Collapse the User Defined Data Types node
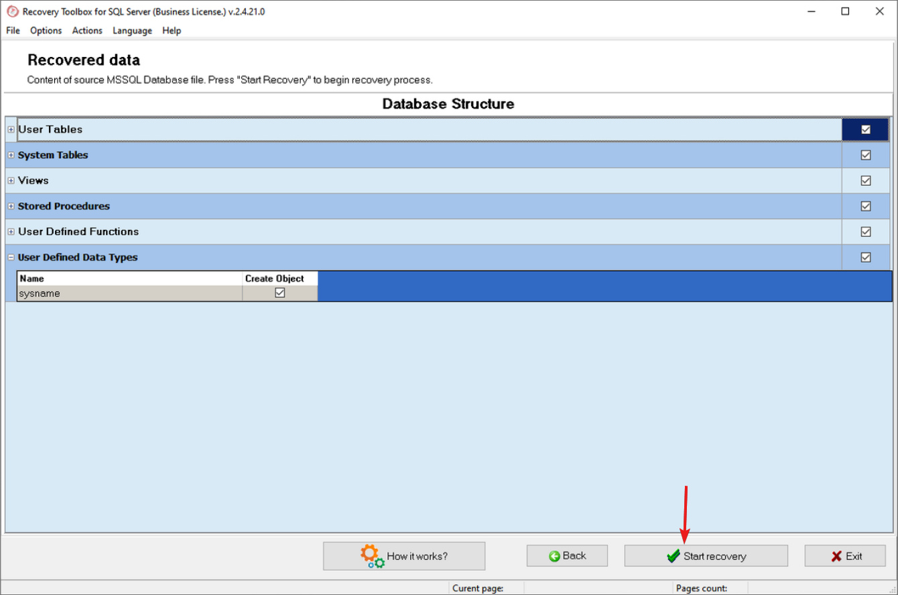 pos(11,257)
